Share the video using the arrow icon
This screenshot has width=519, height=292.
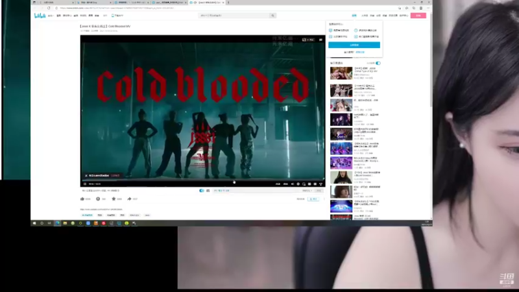129,199
